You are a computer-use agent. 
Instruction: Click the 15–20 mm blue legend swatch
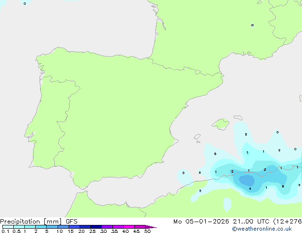tap(74, 227)
